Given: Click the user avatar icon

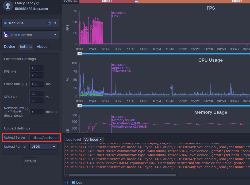Looking at the screenshot, I should point(8,6).
